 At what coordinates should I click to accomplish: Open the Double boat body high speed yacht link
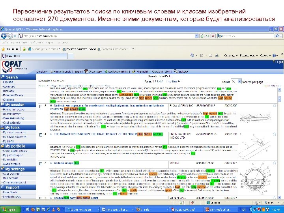76,198
